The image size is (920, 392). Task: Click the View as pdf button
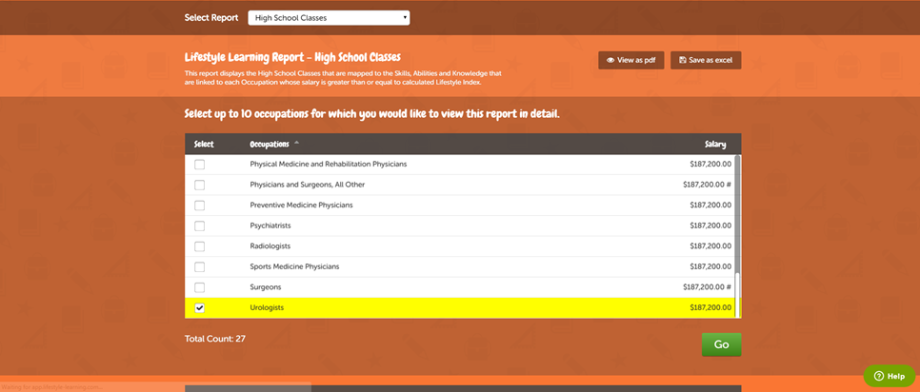[x=630, y=60]
